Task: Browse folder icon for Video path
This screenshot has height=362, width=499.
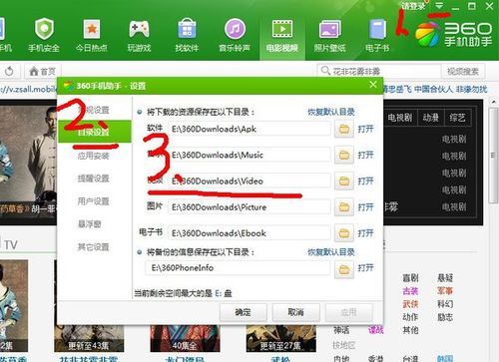Action: 344,181
